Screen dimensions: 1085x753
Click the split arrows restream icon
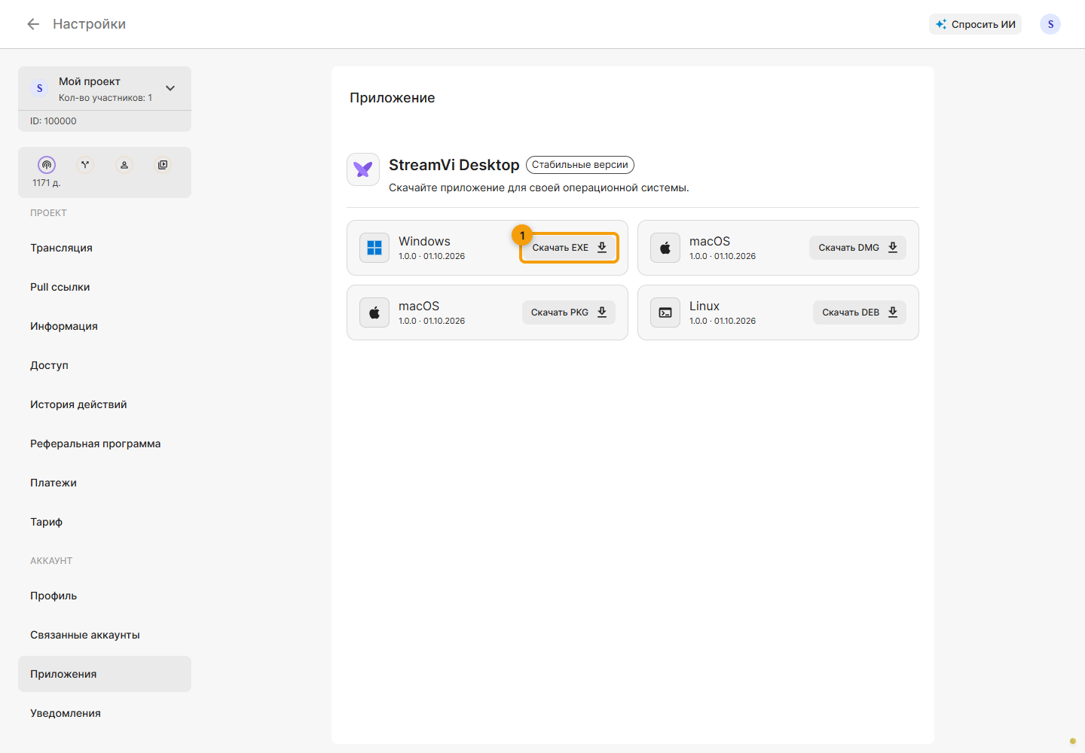point(85,165)
